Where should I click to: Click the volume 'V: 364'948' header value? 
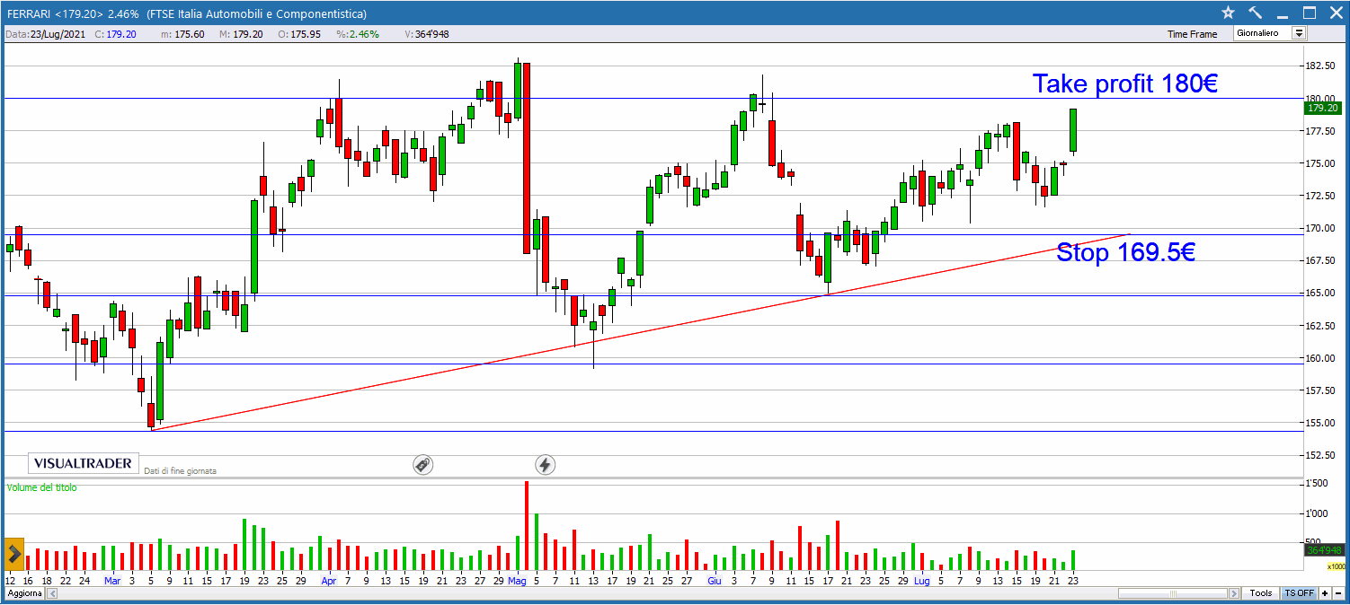(x=427, y=34)
